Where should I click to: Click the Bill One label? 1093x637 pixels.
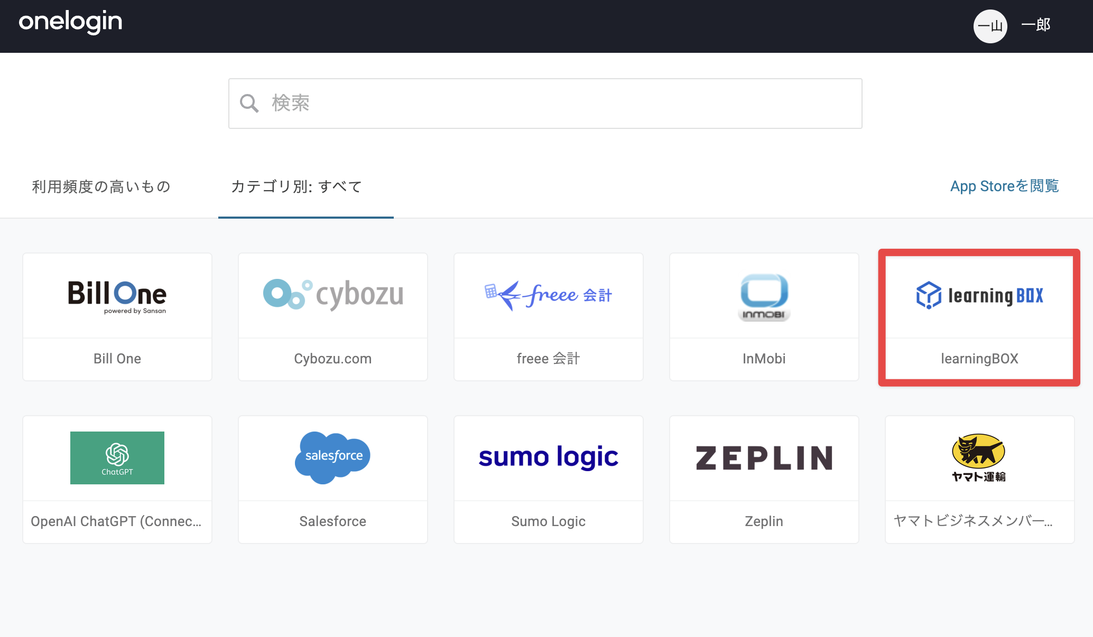(117, 359)
